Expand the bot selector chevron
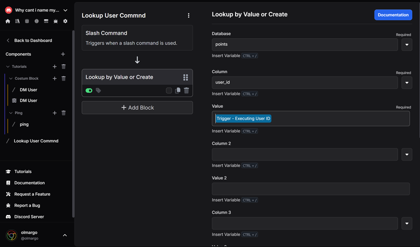Image resolution: width=420 pixels, height=247 pixels. pyautogui.click(x=65, y=10)
